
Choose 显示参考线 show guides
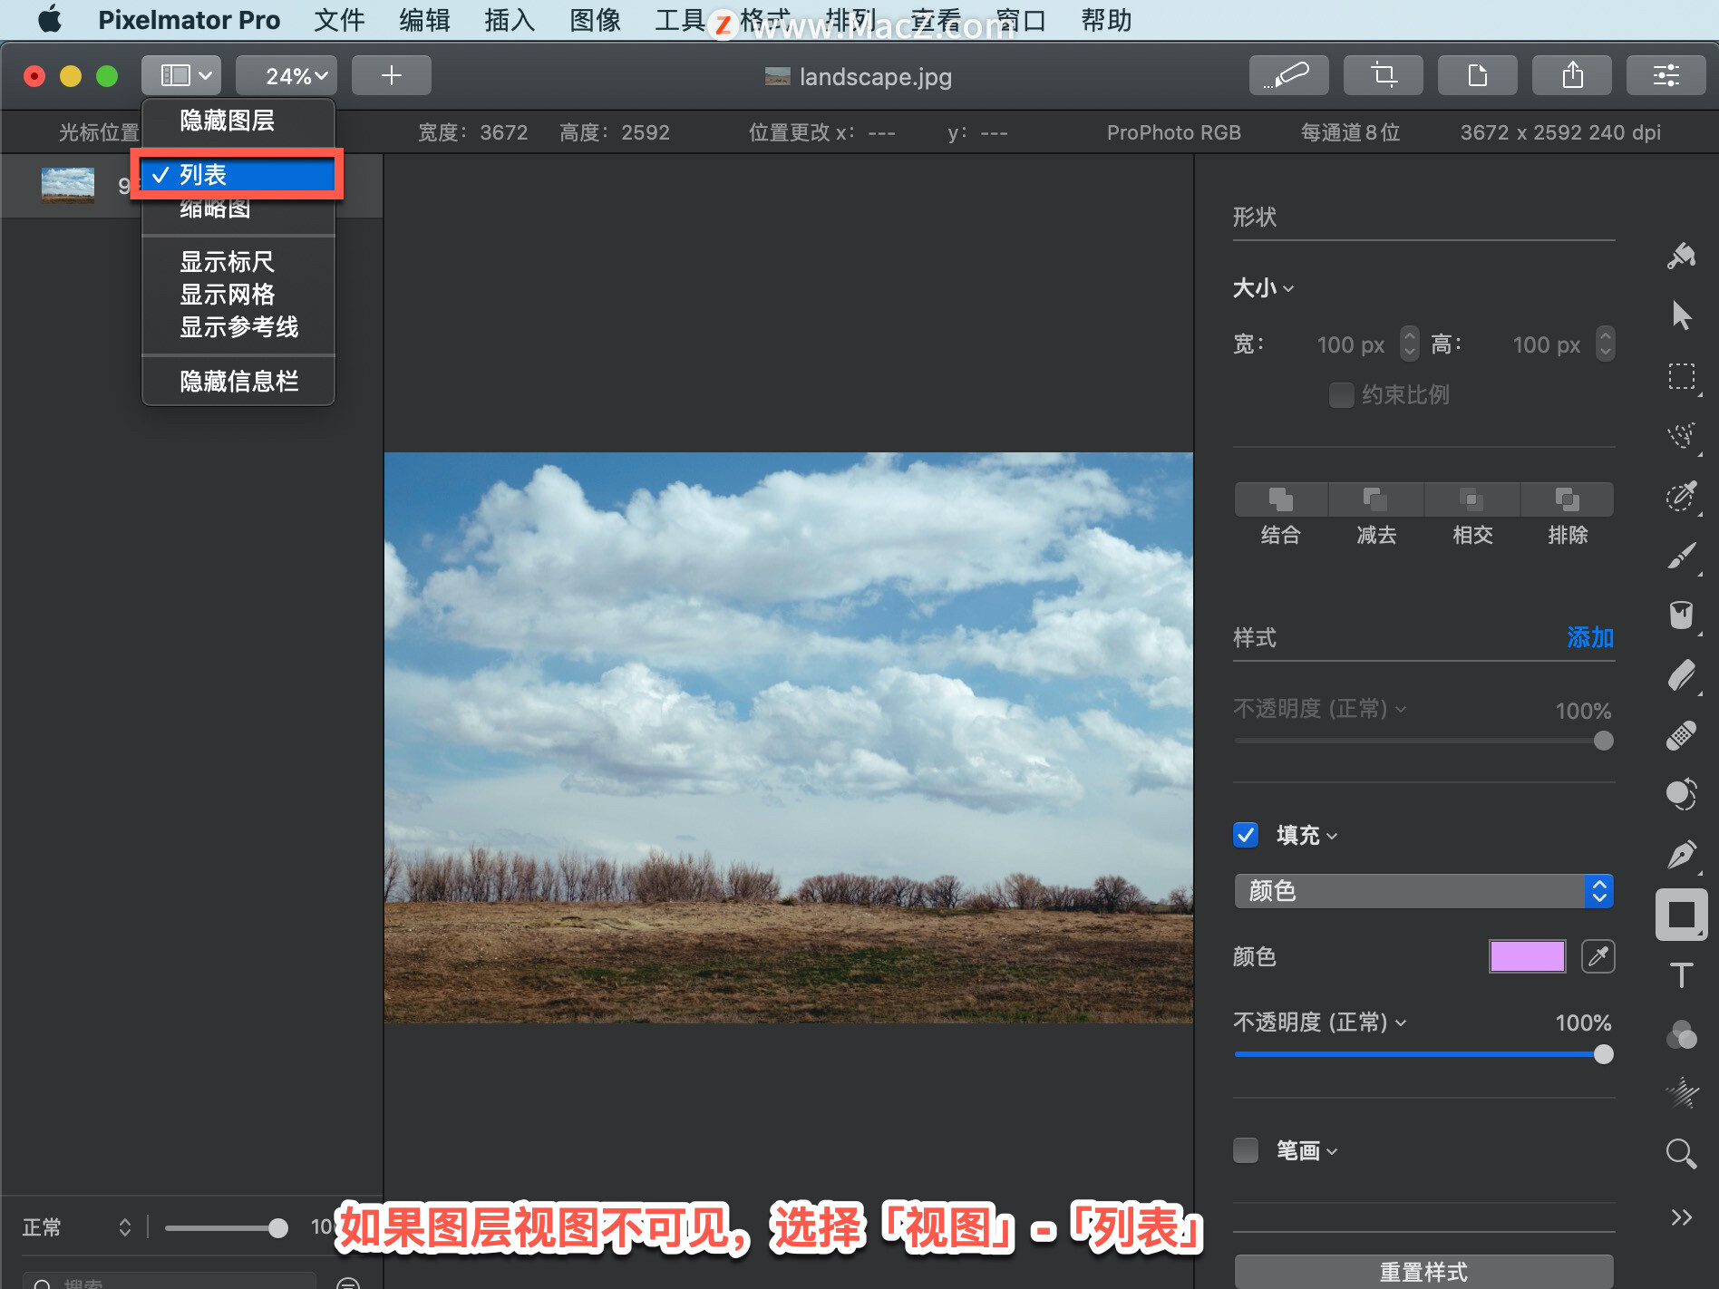(x=238, y=327)
